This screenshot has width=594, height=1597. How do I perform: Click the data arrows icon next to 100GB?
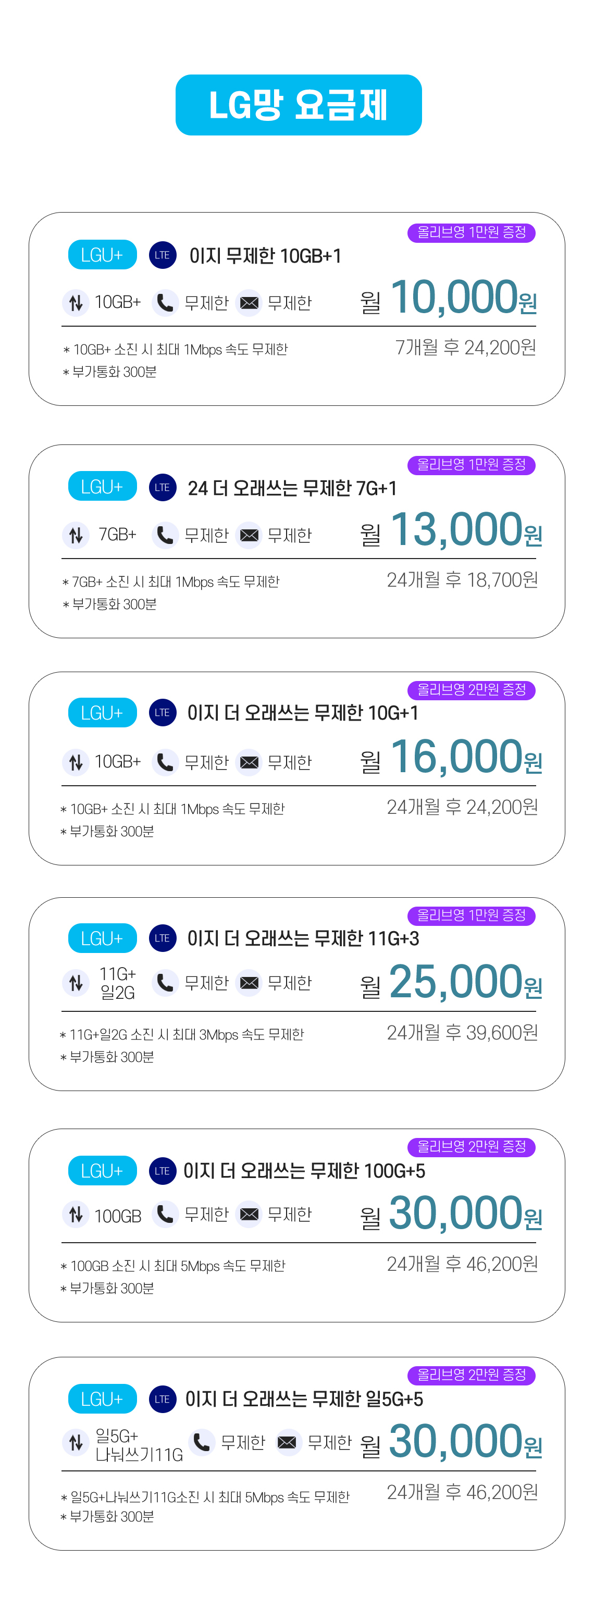pos(76,1215)
